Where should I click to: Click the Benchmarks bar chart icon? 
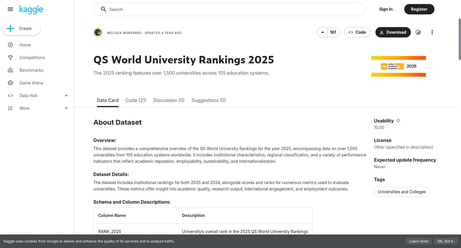tap(10, 70)
